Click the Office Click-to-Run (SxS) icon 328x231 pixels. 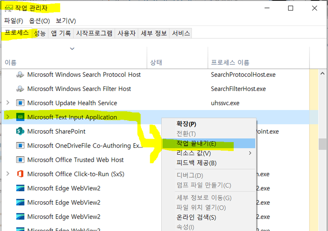coord(20,174)
